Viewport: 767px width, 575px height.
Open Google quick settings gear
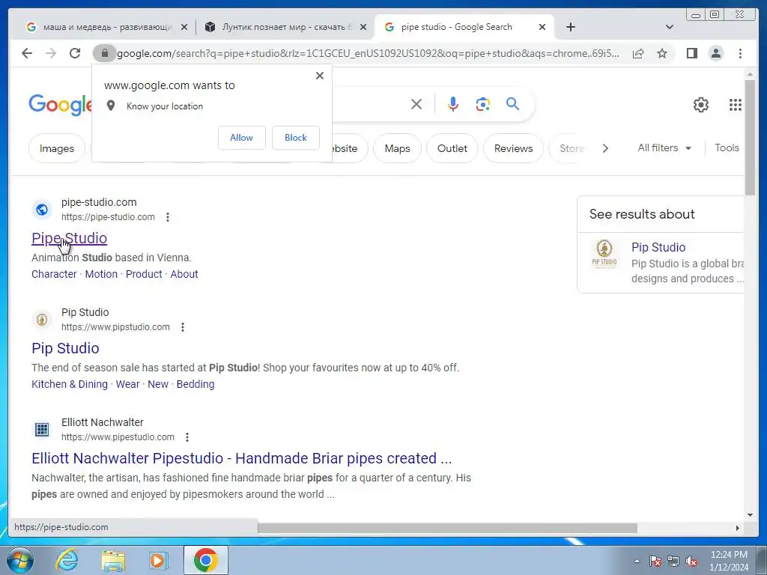701,105
